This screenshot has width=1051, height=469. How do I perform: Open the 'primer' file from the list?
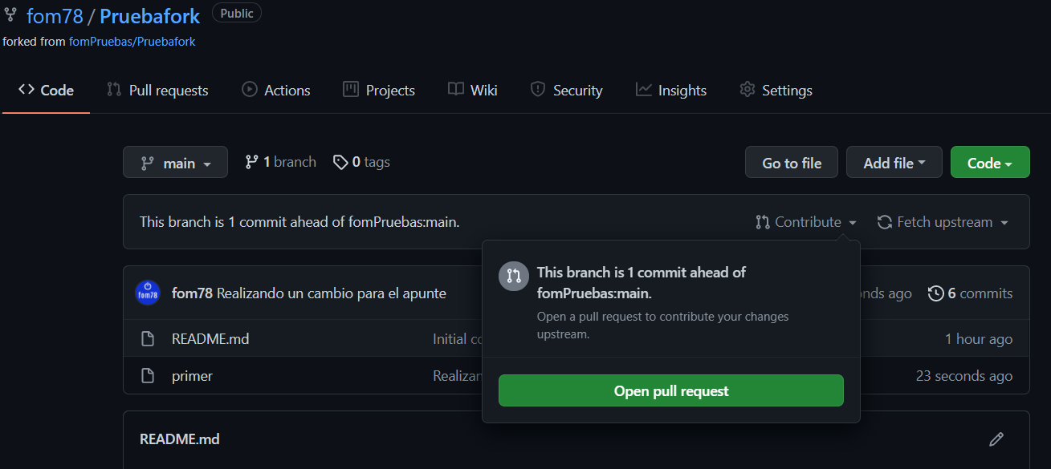tap(192, 375)
